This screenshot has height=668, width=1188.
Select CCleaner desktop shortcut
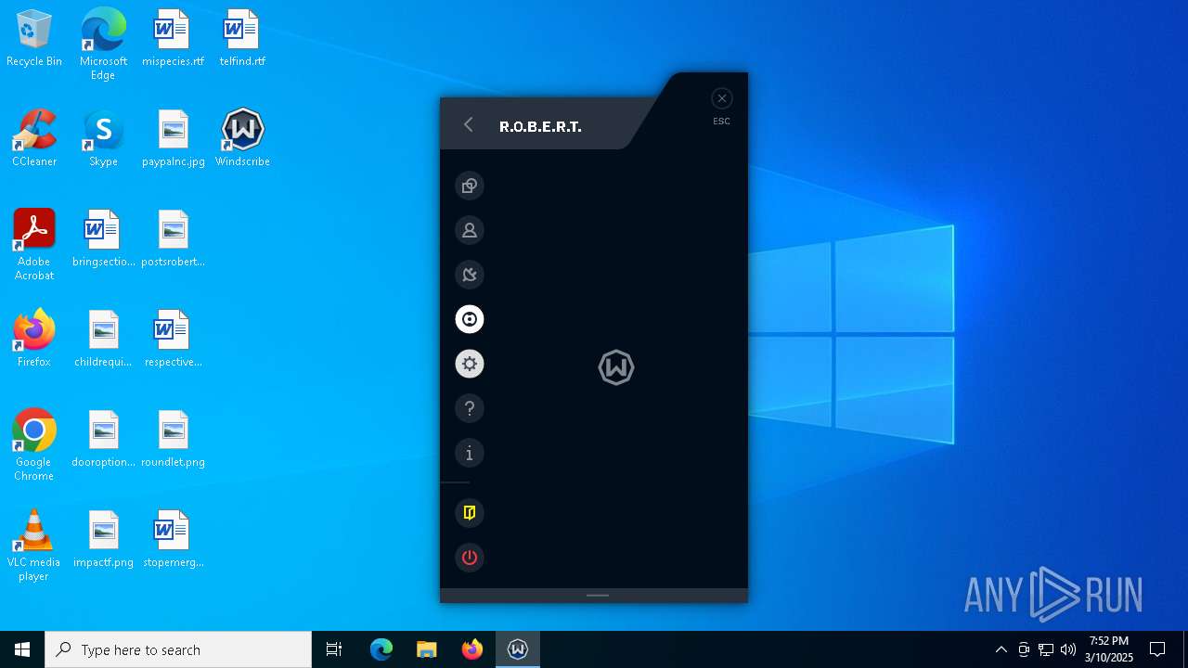point(34,139)
